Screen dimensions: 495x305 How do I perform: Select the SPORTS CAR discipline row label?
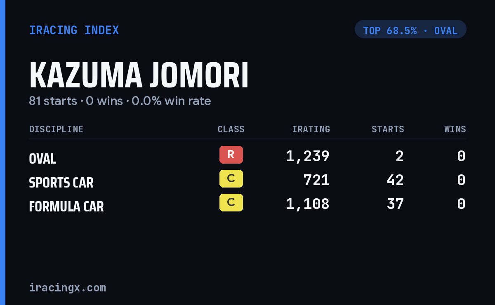point(61,183)
